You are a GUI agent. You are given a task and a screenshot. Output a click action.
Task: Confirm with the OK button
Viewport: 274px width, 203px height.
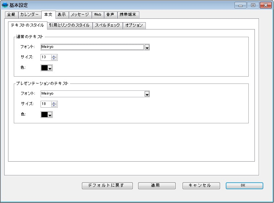click(x=244, y=186)
